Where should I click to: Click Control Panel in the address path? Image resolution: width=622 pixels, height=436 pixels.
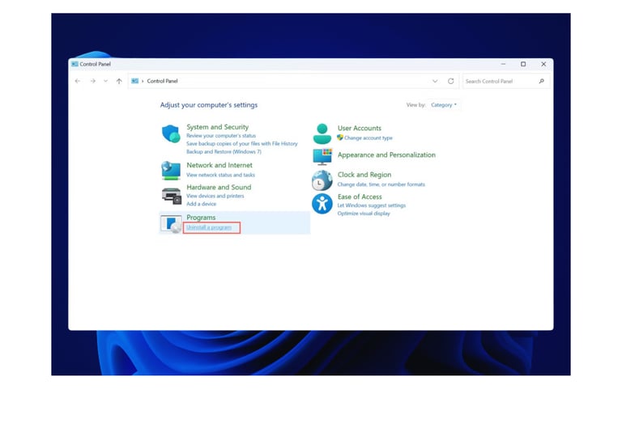tap(162, 81)
